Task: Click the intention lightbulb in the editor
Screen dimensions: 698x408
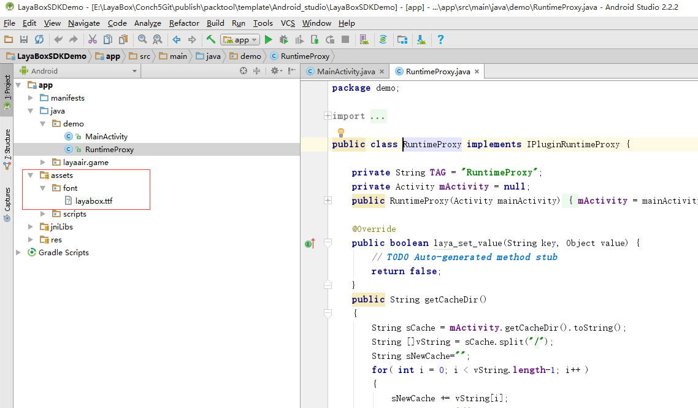Action: (x=342, y=132)
